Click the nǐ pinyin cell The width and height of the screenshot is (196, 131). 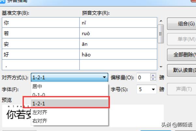pos(118,23)
